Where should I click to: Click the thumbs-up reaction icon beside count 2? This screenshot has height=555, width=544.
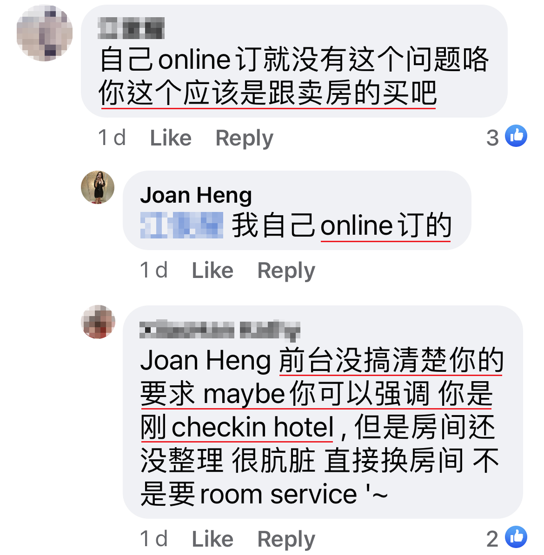[x=516, y=537]
